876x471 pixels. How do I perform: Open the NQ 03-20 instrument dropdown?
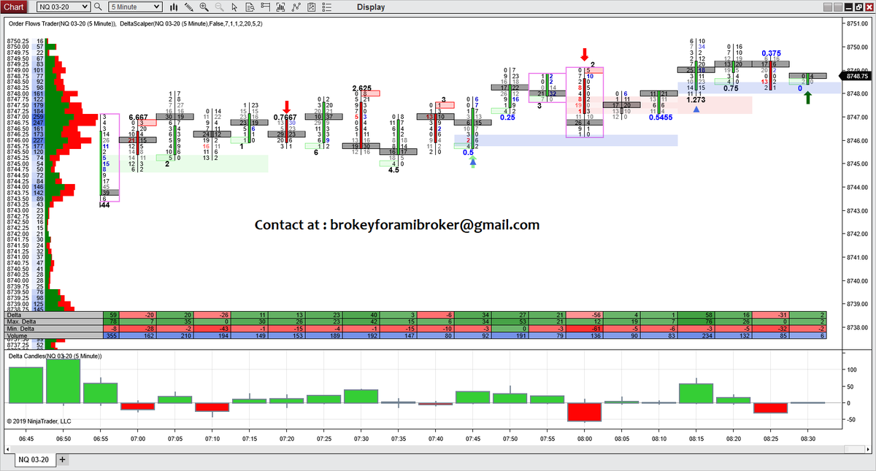click(63, 7)
